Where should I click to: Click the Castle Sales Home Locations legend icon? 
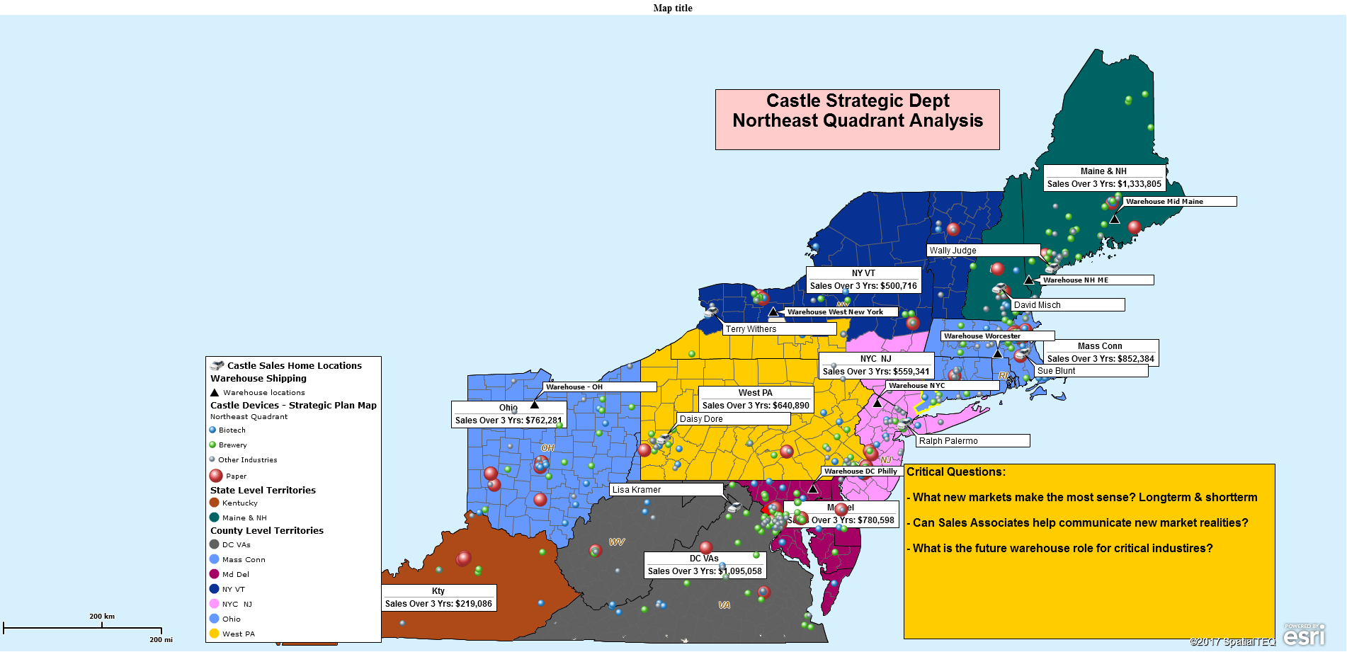217,365
